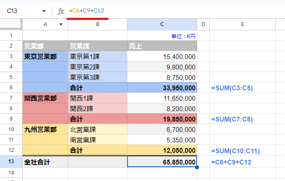Click the cell with 8,750,000
The image size is (285, 181).
tap(162, 77)
